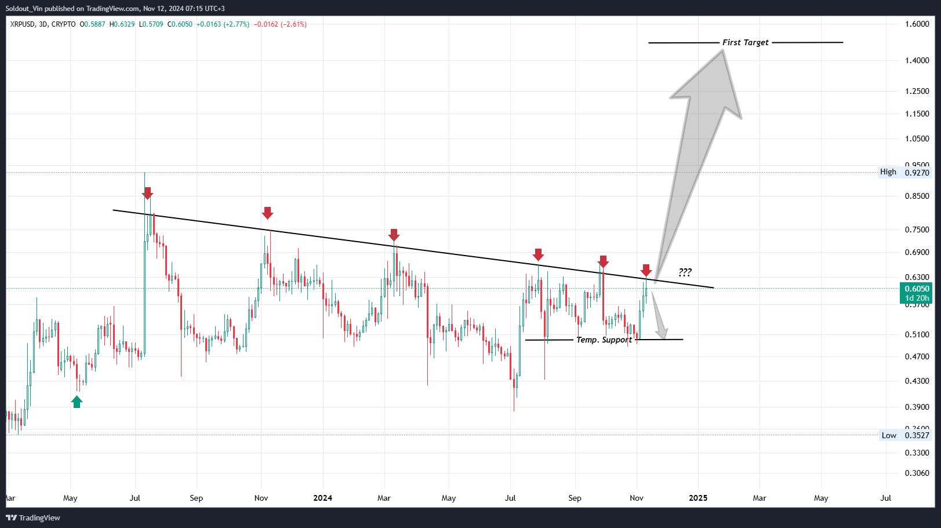Click the 1.4000 price axis label
Screen dimensions: 941x528
pos(917,60)
